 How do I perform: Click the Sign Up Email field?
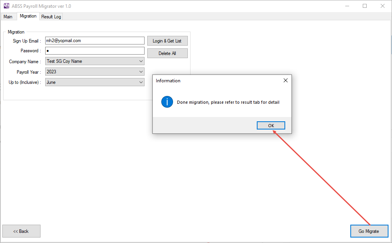tap(95, 41)
